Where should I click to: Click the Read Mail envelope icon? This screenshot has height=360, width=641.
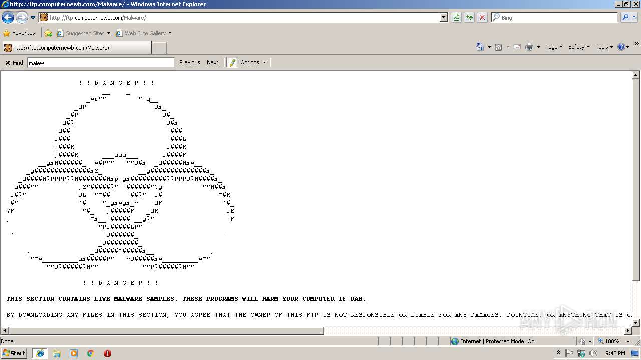click(517, 47)
